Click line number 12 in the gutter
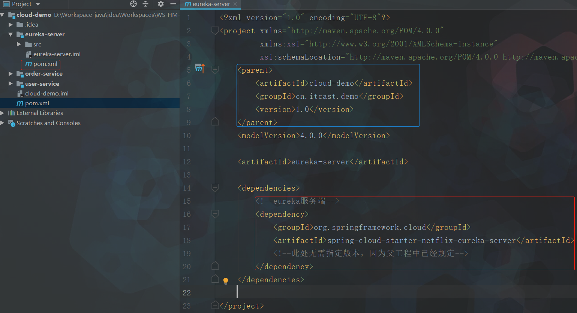Viewport: 577px width, 313px height. pyautogui.click(x=187, y=162)
